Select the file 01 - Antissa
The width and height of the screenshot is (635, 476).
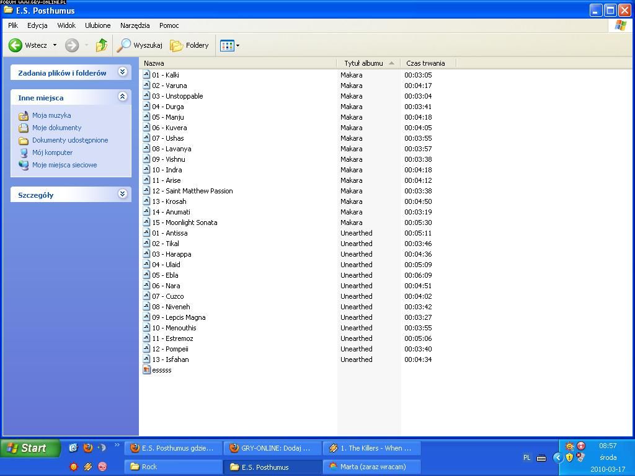pos(170,233)
